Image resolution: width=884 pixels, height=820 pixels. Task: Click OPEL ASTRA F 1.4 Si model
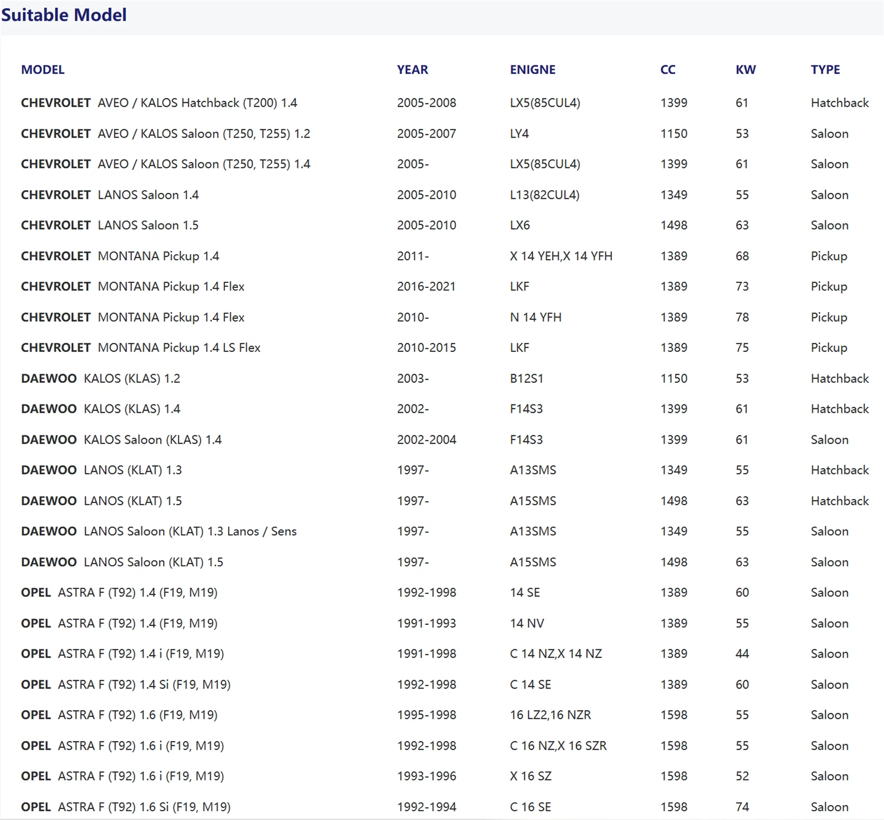coord(126,685)
